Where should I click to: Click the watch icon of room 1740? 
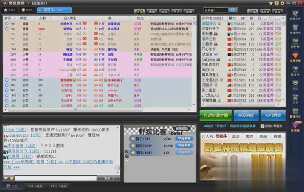7,95
